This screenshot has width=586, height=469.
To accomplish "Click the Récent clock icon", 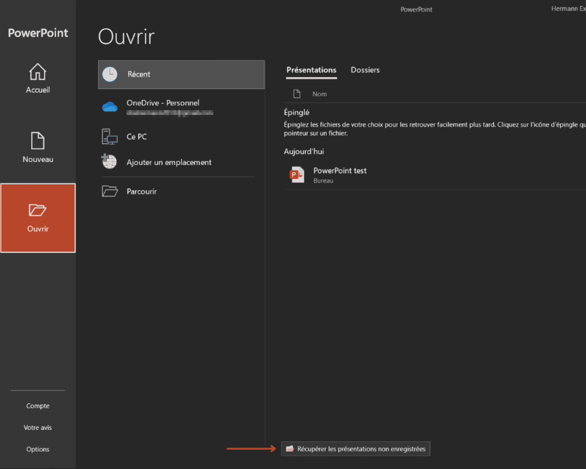I will [110, 74].
